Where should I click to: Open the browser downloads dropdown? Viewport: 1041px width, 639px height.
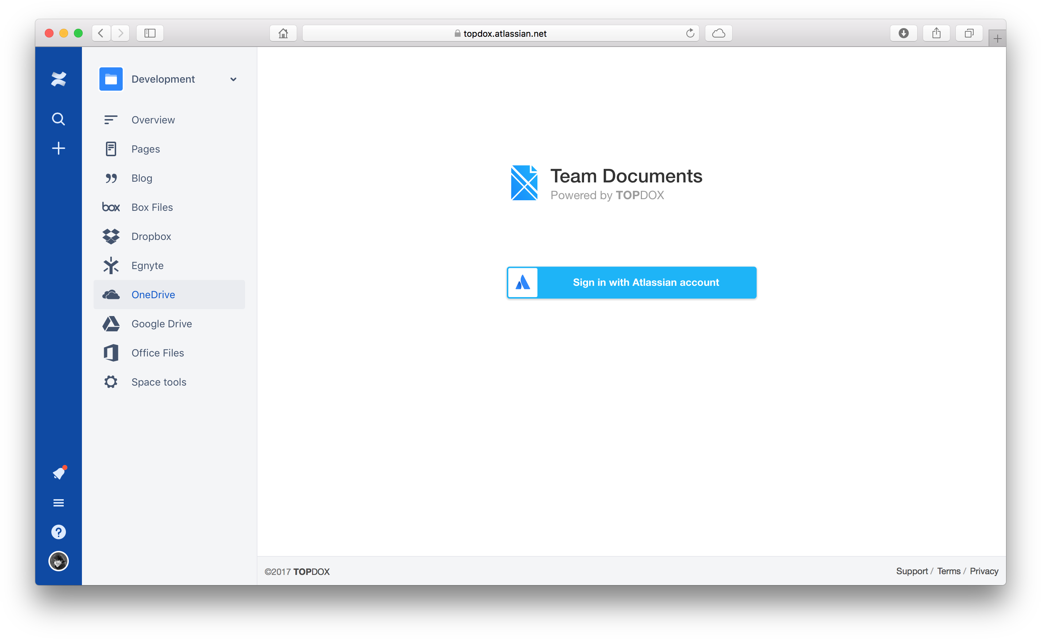(x=904, y=33)
